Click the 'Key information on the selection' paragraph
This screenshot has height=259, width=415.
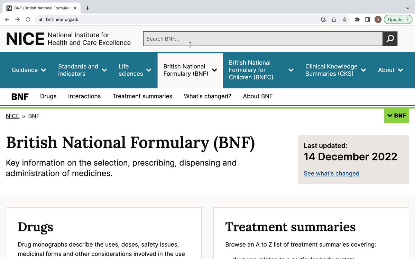click(121, 168)
